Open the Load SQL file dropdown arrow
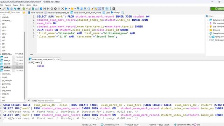 [x=75, y=9]
